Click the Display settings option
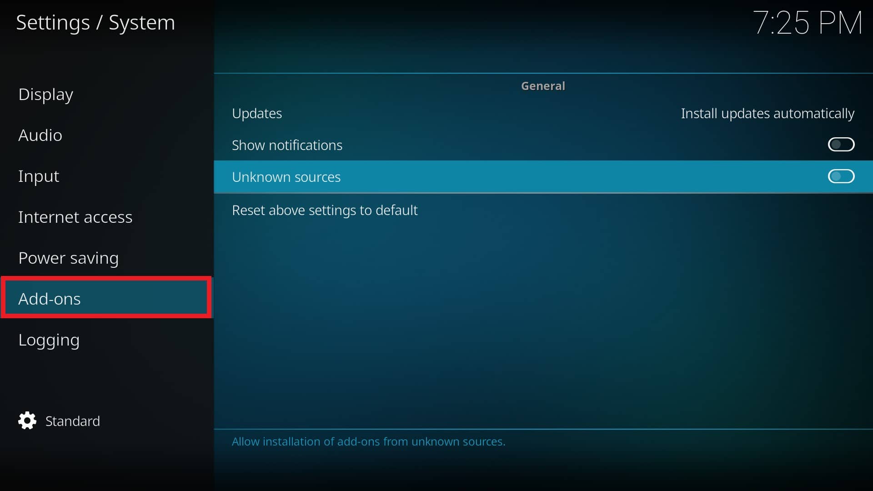The width and height of the screenshot is (873, 491). click(45, 94)
